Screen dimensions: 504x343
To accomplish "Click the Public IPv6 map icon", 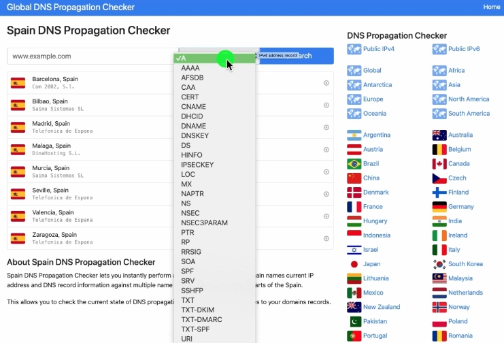I will 439,49.
